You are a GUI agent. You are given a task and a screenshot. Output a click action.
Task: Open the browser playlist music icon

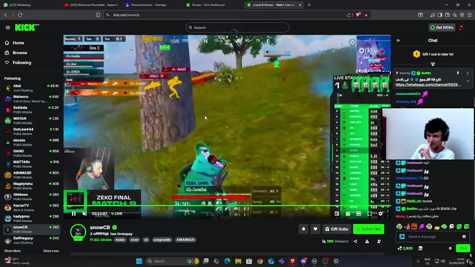[x=433, y=15]
